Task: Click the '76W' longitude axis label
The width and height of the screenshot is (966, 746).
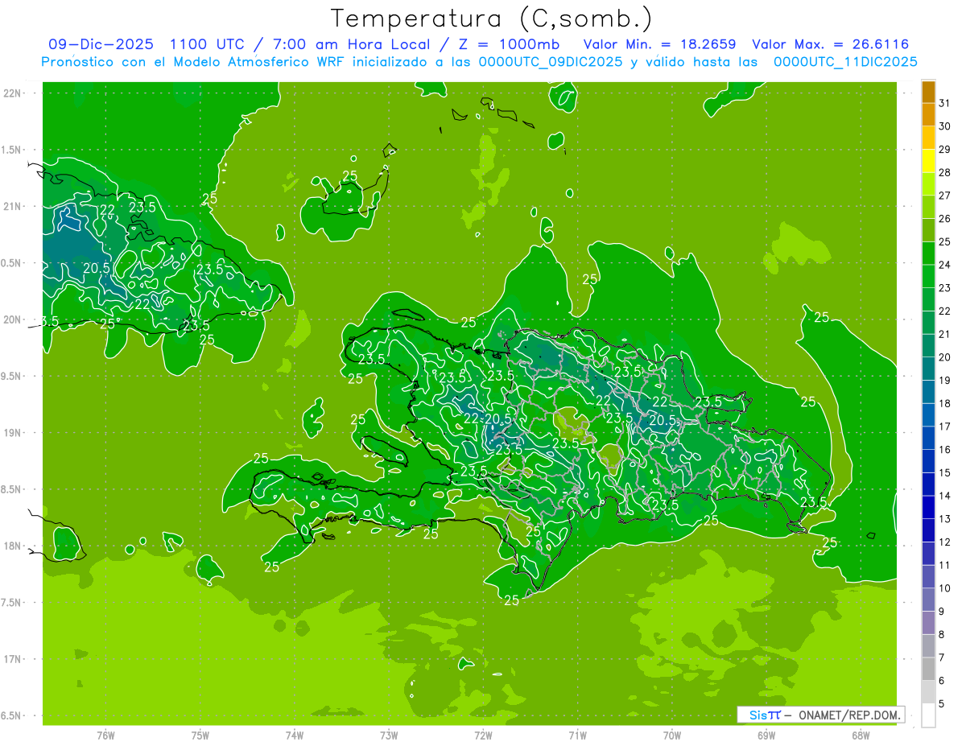Action: pyautogui.click(x=105, y=736)
